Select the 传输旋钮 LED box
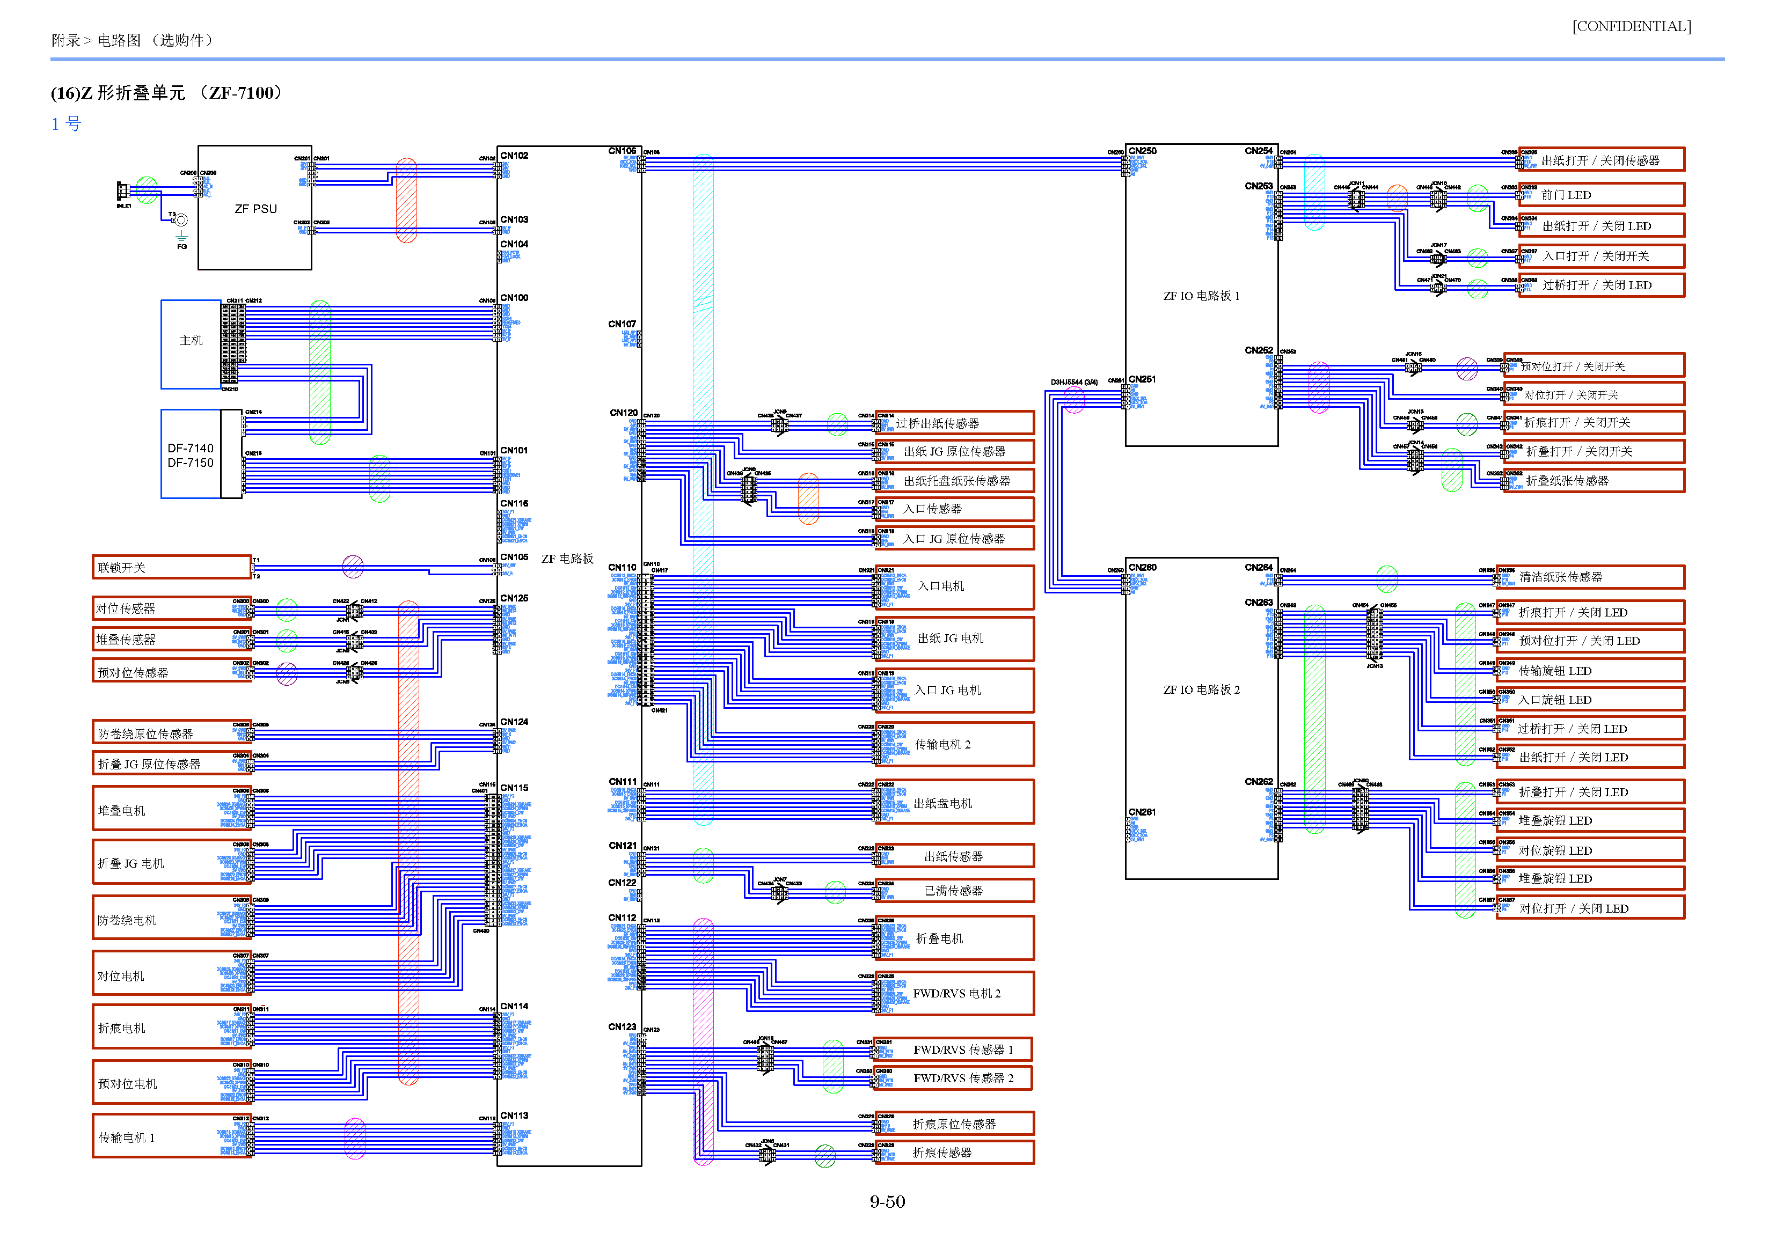 tap(1590, 670)
